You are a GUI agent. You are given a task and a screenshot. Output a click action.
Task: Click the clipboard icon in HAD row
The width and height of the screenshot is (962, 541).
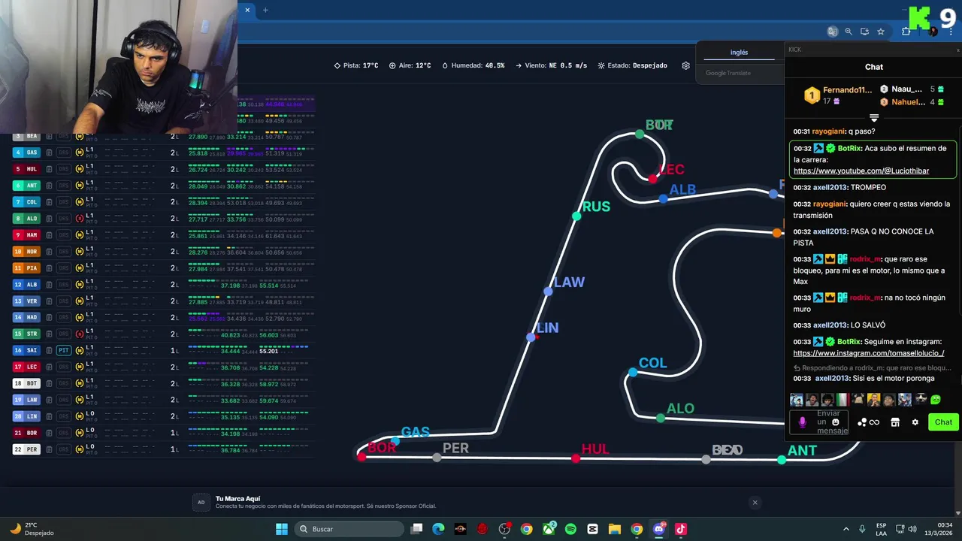[x=50, y=318]
